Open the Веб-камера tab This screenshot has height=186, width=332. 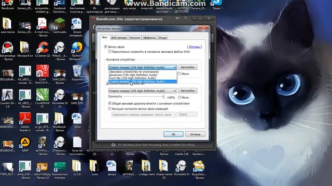(x=119, y=38)
